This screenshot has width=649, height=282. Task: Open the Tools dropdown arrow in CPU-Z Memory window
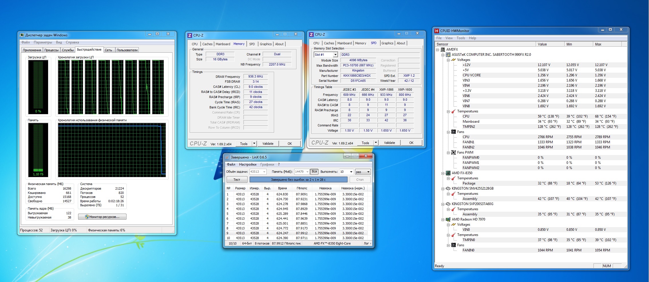(x=254, y=144)
